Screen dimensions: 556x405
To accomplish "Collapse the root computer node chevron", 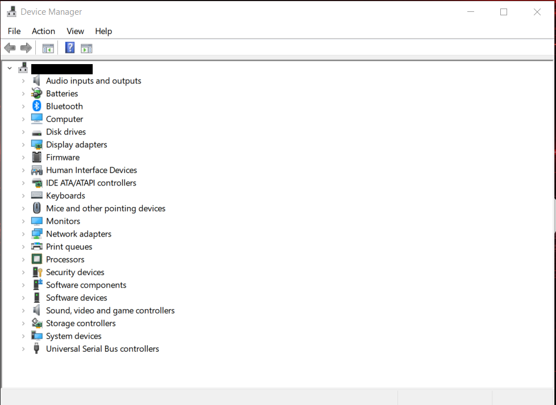I will pyautogui.click(x=10, y=68).
